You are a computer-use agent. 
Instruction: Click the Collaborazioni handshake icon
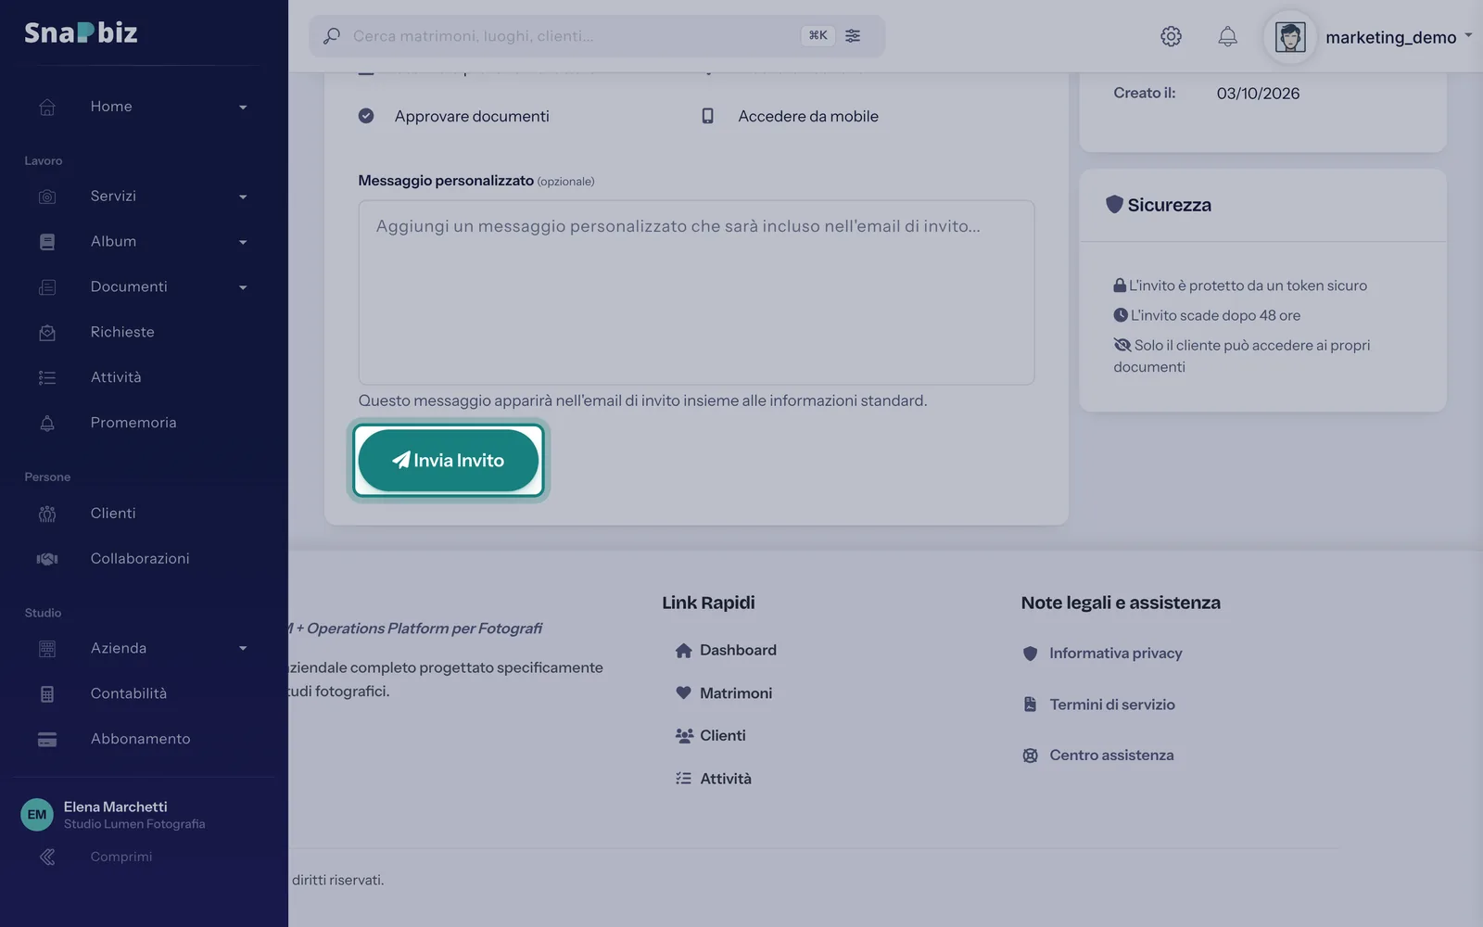pos(47,559)
